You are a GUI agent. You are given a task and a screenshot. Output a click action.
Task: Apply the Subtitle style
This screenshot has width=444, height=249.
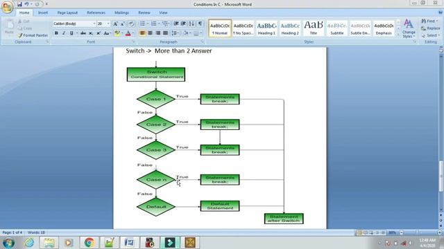click(337, 28)
